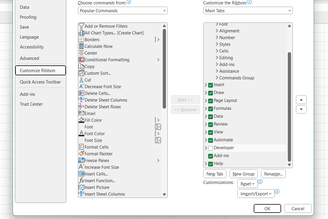The height and width of the screenshot is (219, 328).
Task: Click the Increase Font Size icon
Action: [x=81, y=167]
